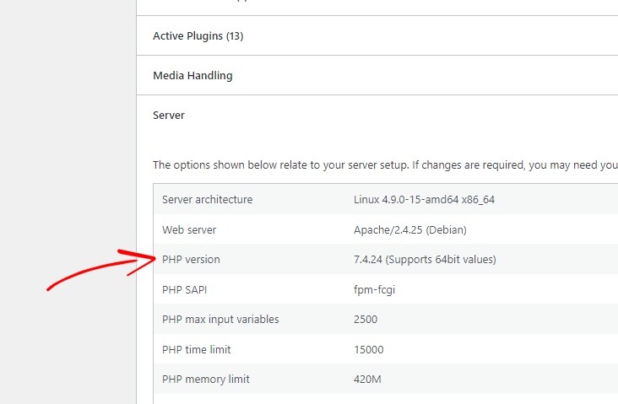The height and width of the screenshot is (404, 618).
Task: Click the 2500 max input variables value
Action: (366, 320)
